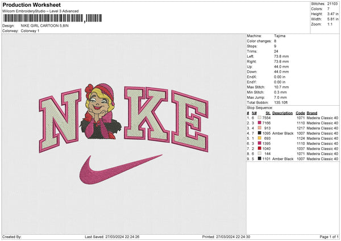Click the pink Nike swoosh in the design
Viewport: 341px width, 241px height.
coord(120,169)
